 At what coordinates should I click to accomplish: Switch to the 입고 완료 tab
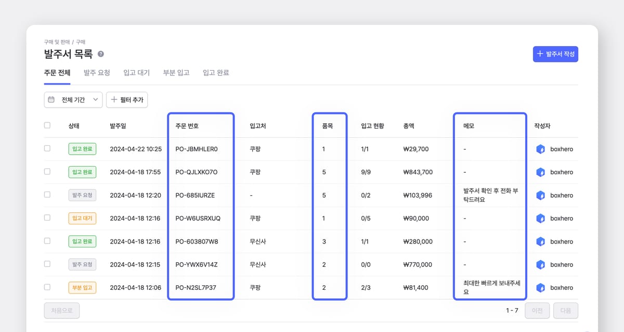tap(216, 73)
